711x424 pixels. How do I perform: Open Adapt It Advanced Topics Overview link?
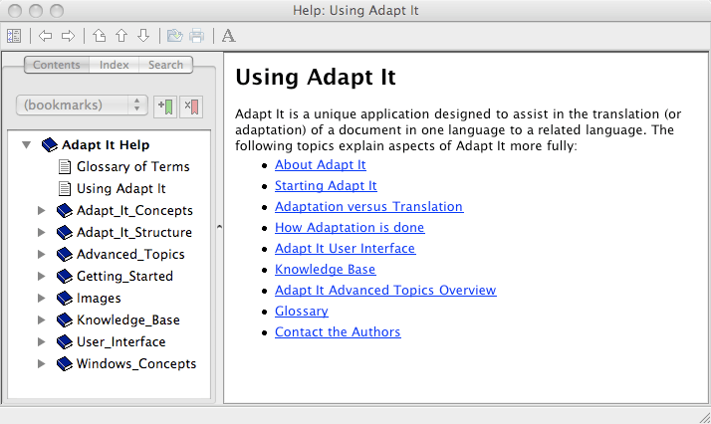(385, 290)
